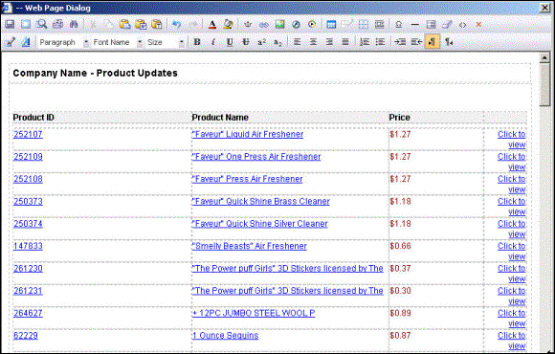Insert a numbered list
555x354 pixels.
coord(365,42)
